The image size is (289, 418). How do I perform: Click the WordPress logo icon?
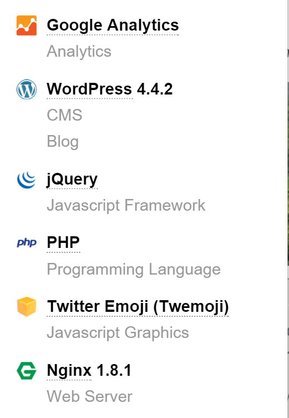click(26, 89)
